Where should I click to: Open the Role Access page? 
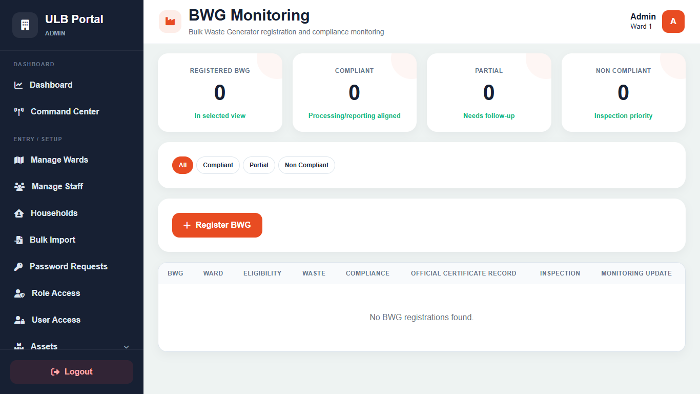tap(72, 293)
